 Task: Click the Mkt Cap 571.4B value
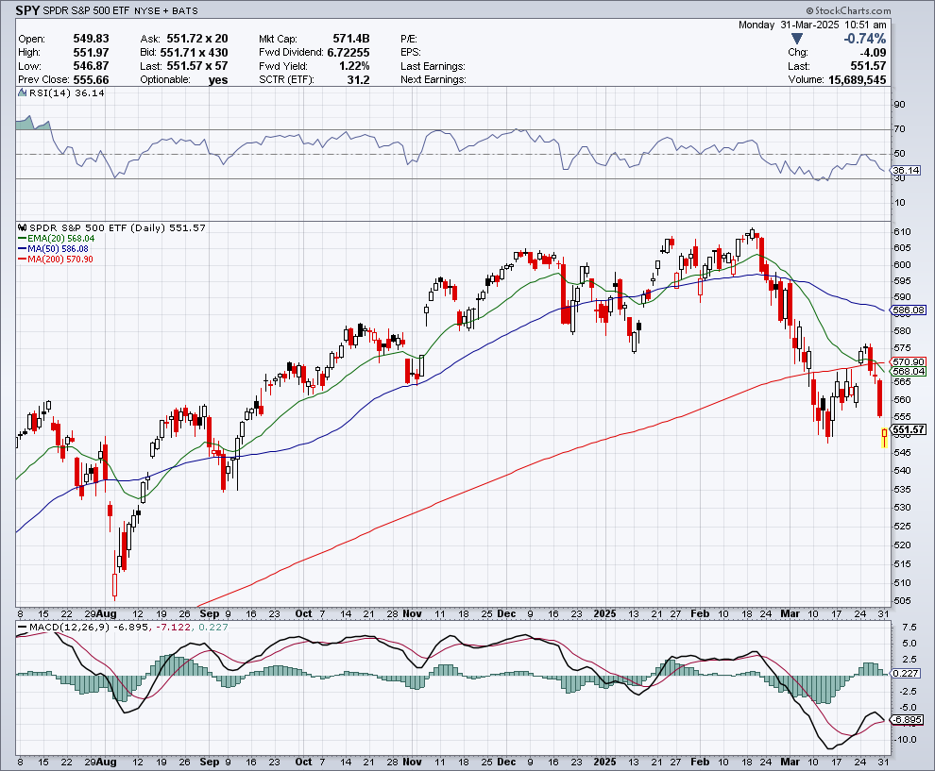[350, 39]
